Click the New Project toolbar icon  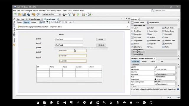click(x=20, y=14)
